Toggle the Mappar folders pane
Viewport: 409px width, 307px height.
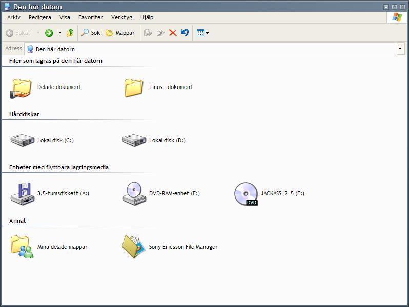pyautogui.click(x=120, y=33)
